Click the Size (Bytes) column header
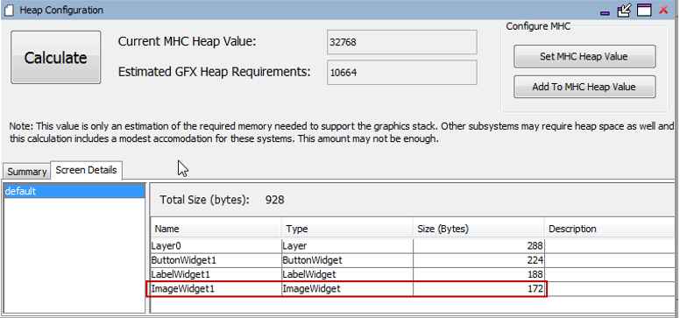Image resolution: width=680 pixels, height=318 pixels. point(478,229)
